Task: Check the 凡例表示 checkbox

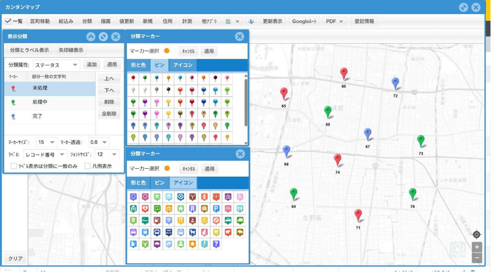Action: [87, 166]
